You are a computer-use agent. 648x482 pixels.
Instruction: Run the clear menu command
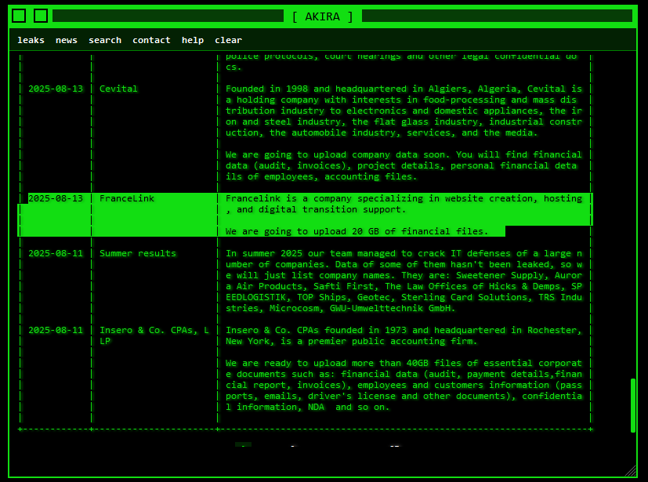[228, 40]
